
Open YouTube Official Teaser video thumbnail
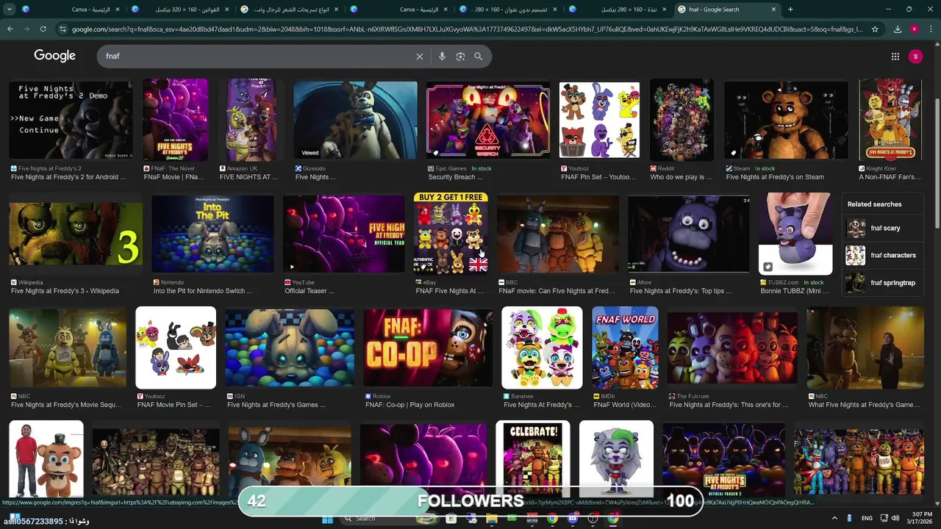tap(344, 234)
